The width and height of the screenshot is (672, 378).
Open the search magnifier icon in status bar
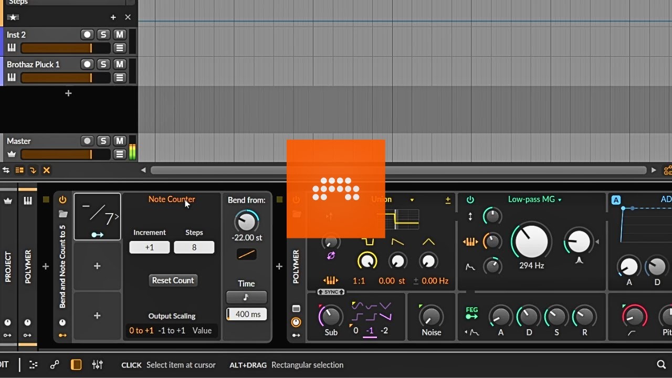[x=661, y=364]
